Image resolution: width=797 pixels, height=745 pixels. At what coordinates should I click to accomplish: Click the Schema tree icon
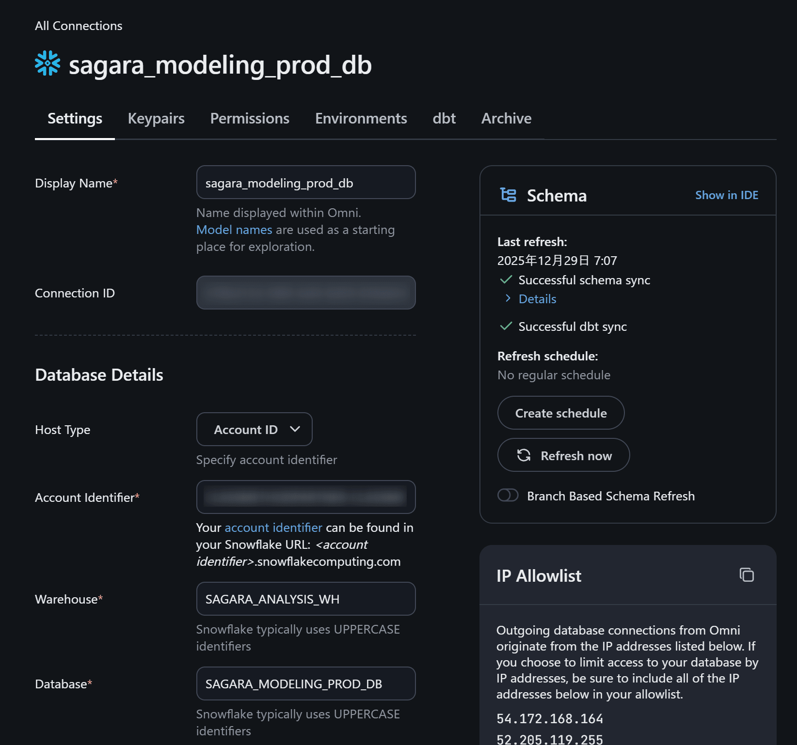pyautogui.click(x=508, y=195)
